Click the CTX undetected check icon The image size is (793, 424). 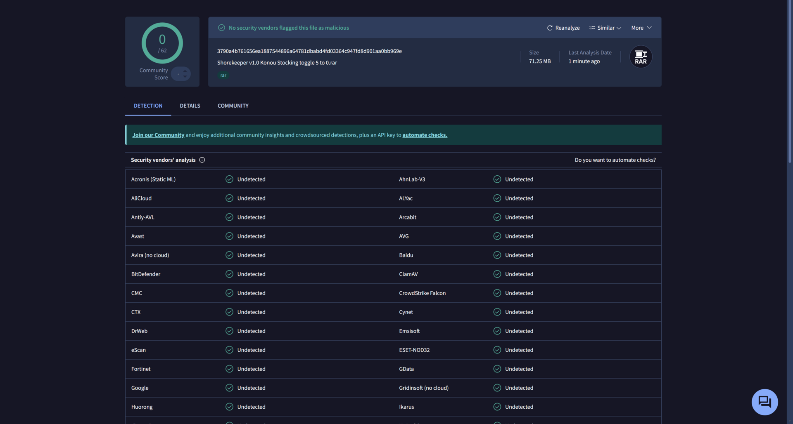coord(229,312)
